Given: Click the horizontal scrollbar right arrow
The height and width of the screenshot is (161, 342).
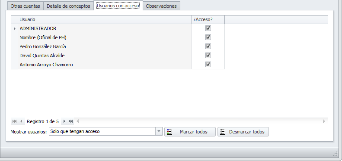Looking at the screenshot, I should pyautogui.click(x=324, y=121).
